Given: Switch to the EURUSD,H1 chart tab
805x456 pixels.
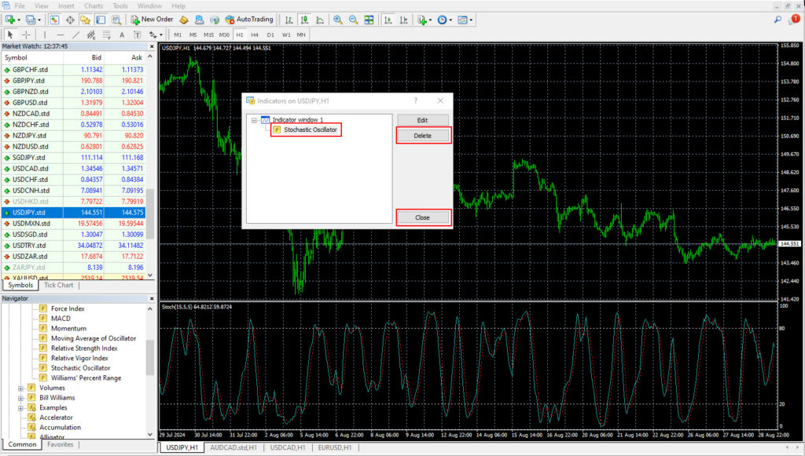Looking at the screenshot, I should tap(334, 448).
